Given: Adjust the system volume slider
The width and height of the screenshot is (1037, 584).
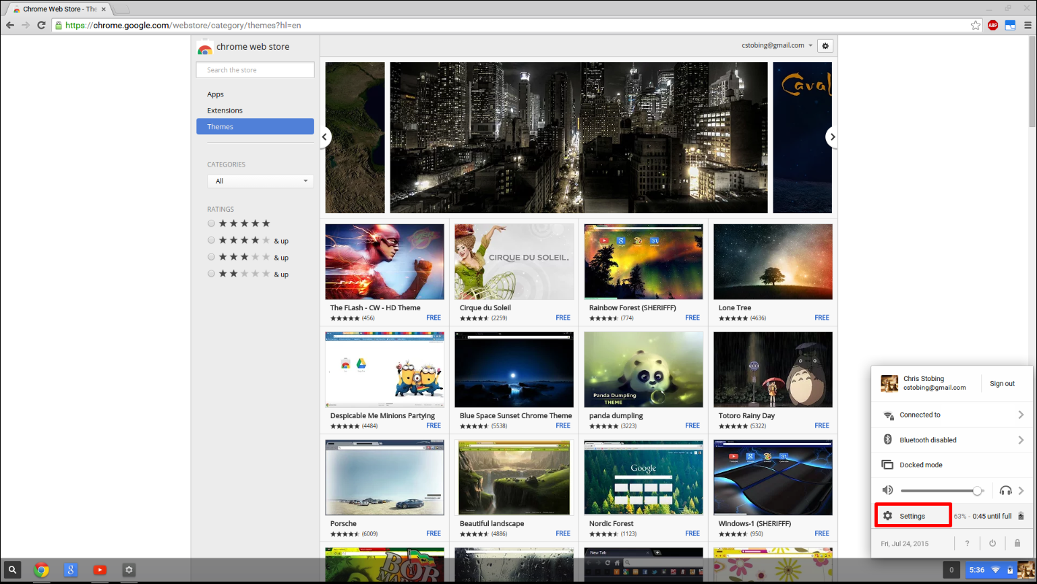Looking at the screenshot, I should coord(978,490).
